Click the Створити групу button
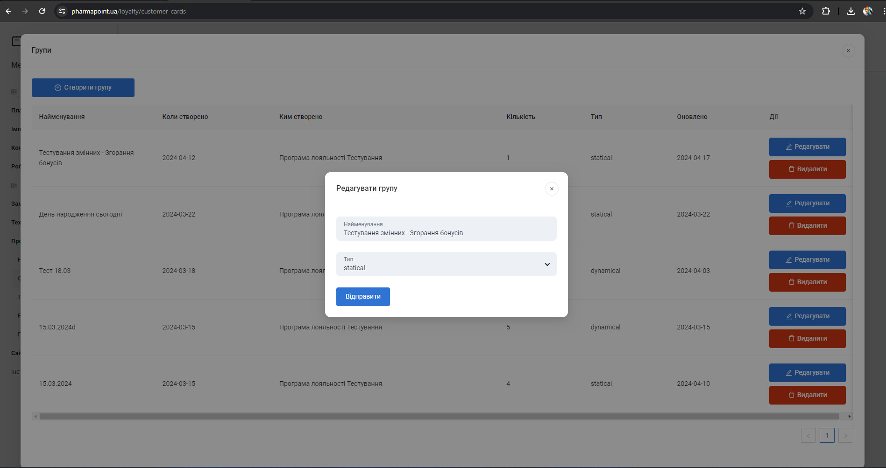 point(83,88)
